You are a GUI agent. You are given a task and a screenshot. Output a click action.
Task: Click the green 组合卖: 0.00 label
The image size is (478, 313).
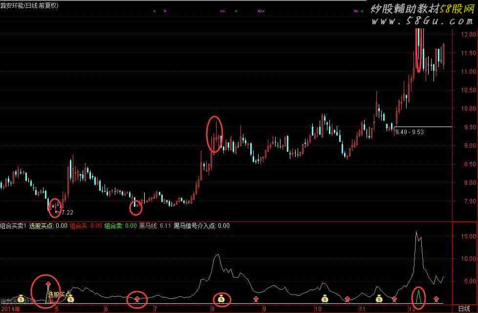tap(120, 226)
